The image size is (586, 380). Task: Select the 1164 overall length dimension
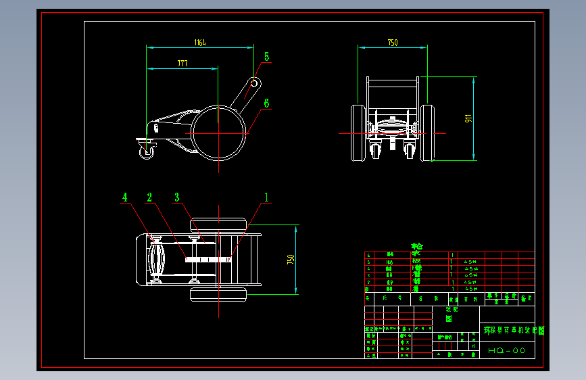(200, 43)
